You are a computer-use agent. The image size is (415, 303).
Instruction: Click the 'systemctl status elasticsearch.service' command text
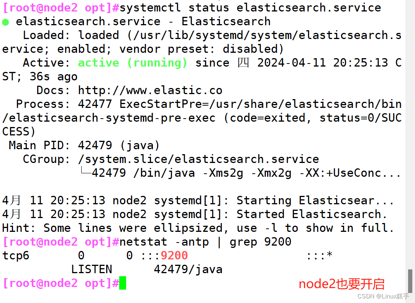[250, 8]
